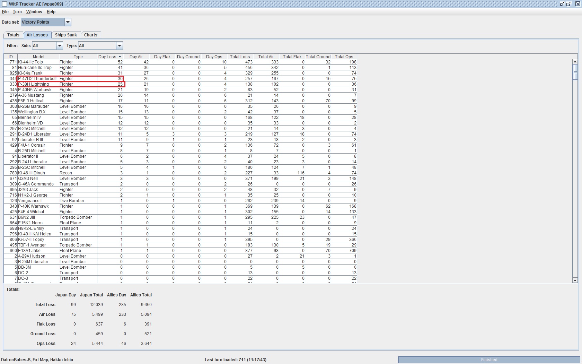
Task: Sort by the Total Air column header
Action: [266, 57]
